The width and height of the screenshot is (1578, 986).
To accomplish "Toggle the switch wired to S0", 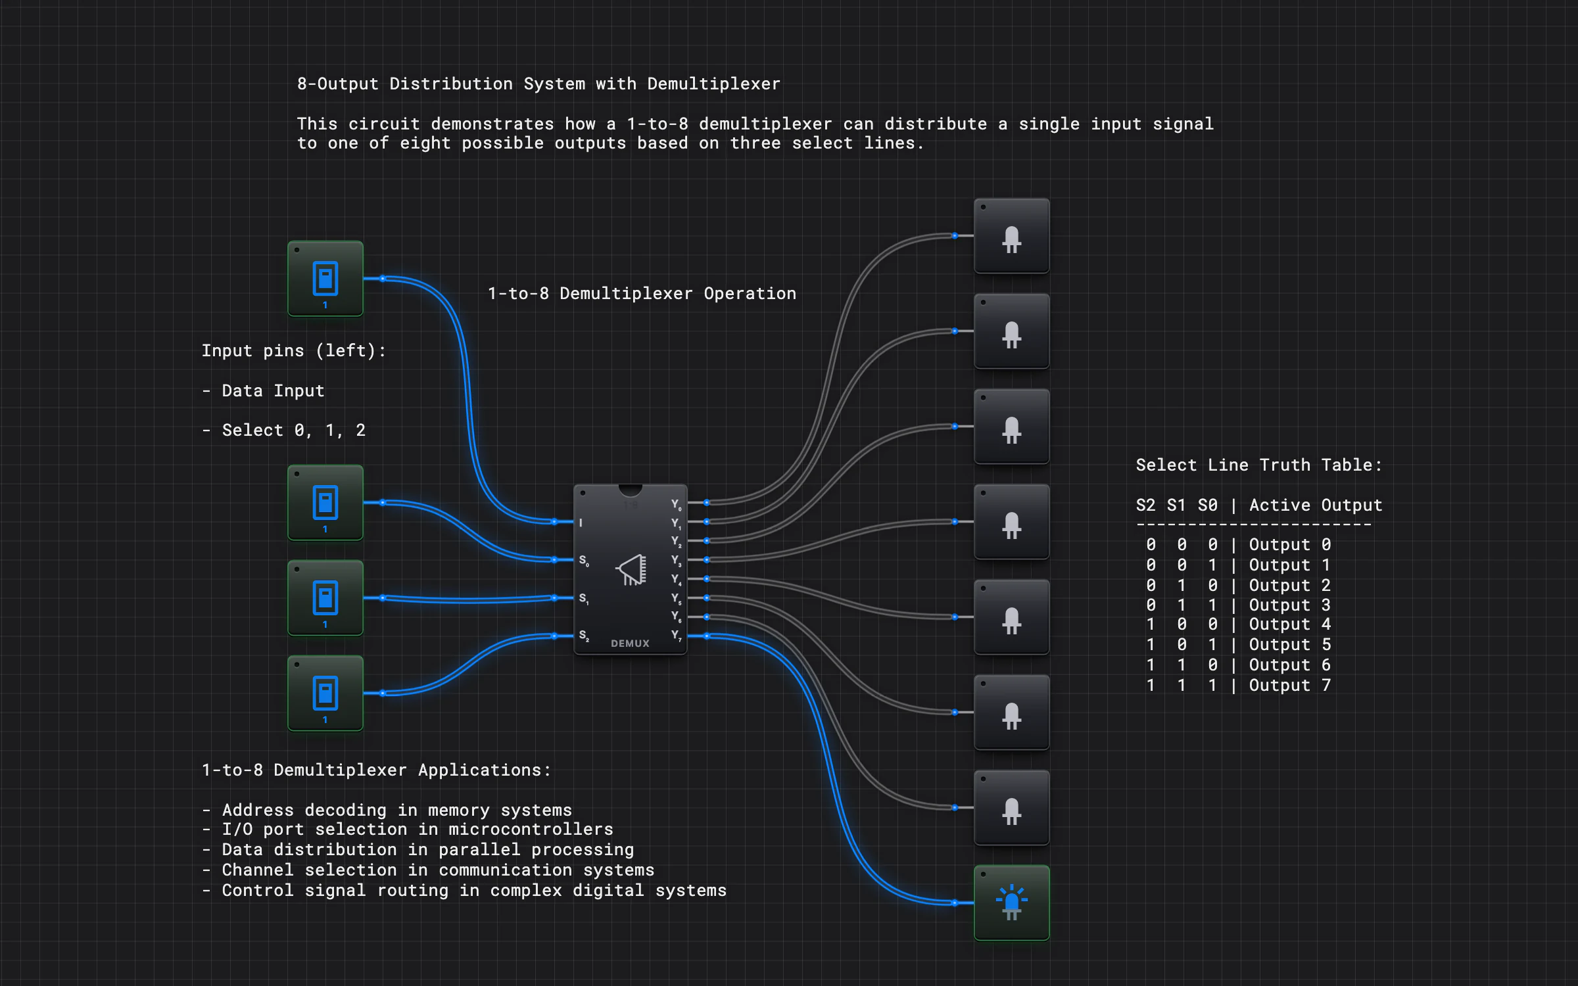I will coord(325,503).
